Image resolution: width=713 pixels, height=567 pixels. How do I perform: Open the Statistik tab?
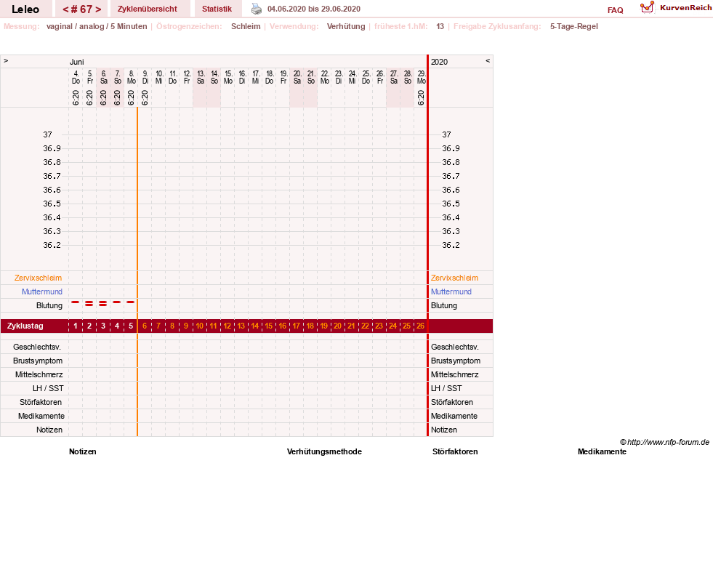(217, 9)
